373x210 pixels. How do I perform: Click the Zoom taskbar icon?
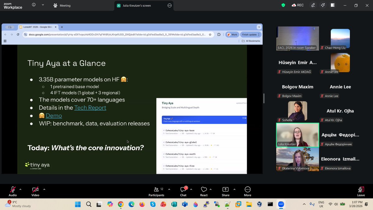click(x=281, y=204)
